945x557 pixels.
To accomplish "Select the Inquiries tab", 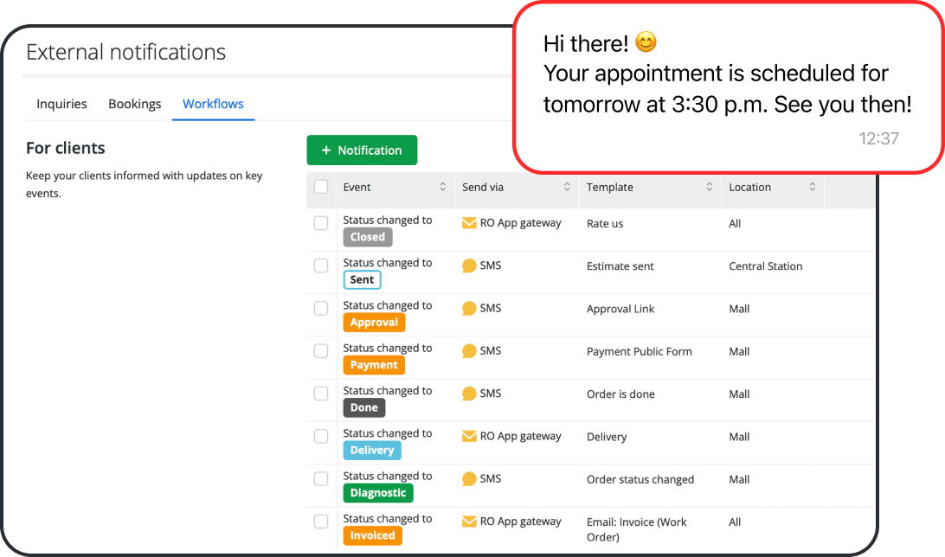I will tap(61, 104).
